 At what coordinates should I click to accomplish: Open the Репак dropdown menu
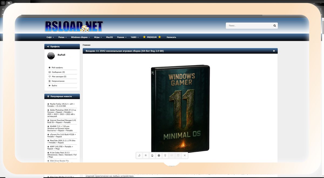[x=62, y=37]
